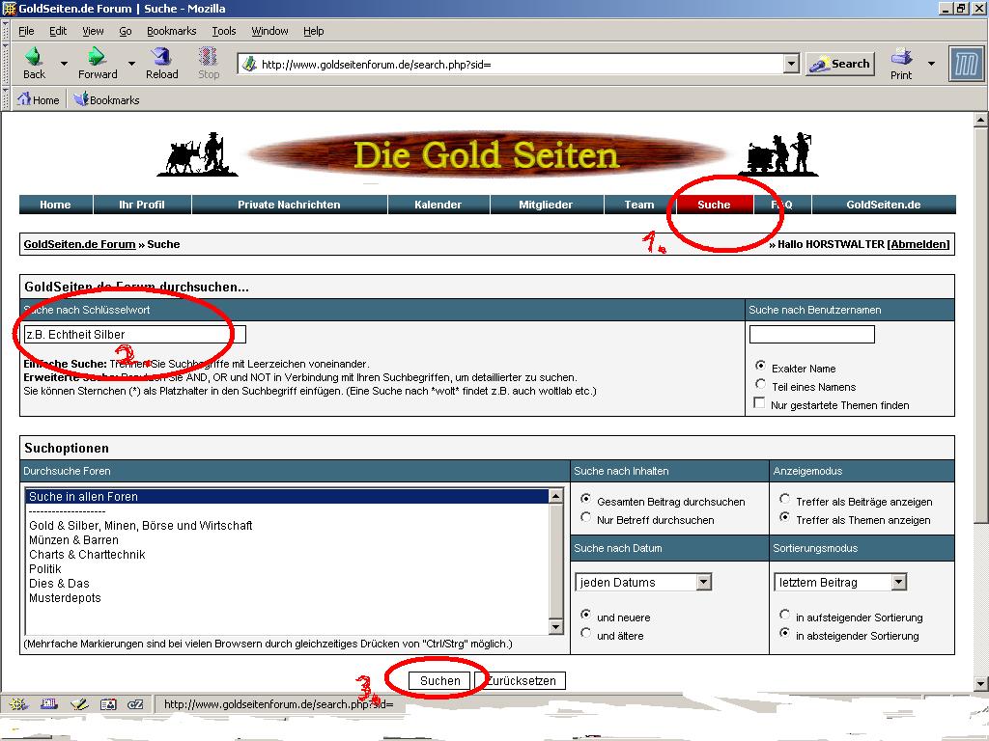Select Treffer als Beiträge anzeigen
This screenshot has height=741, width=989.
784,499
